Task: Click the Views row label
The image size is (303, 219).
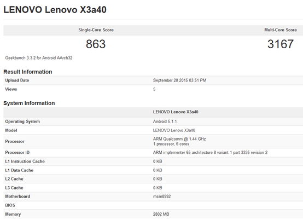Action: tap(11, 89)
